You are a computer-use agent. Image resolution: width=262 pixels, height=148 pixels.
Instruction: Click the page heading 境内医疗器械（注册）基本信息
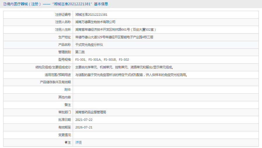57,4
